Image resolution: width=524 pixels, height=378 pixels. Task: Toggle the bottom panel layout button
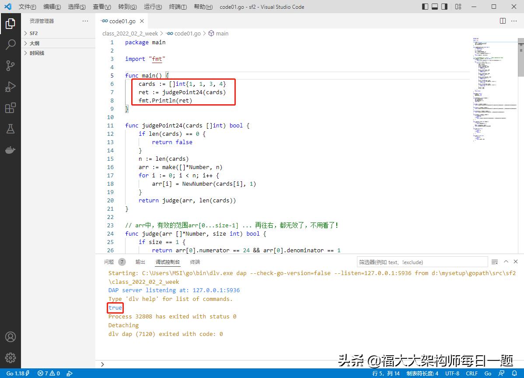pos(435,7)
